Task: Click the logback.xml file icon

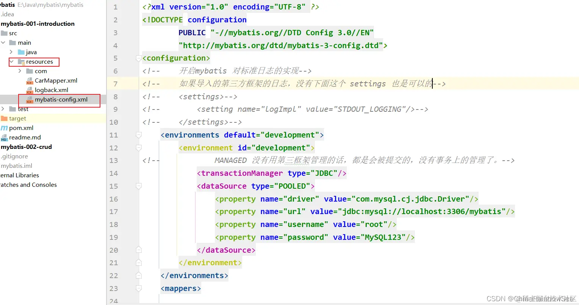Action: [30, 90]
